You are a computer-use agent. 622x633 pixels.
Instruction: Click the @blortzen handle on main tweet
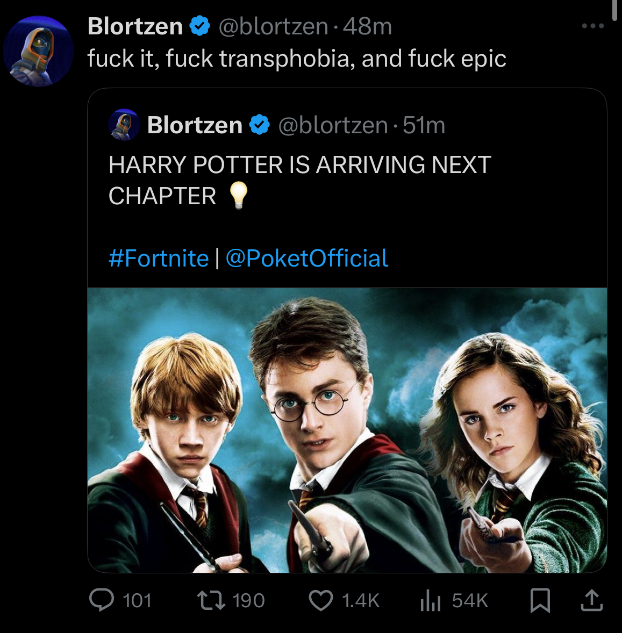(274, 27)
